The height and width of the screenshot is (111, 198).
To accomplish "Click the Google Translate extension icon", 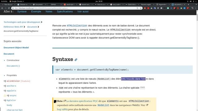I will click(x=155, y=8).
